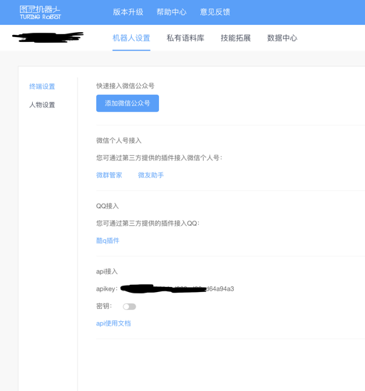This screenshot has width=365, height=391.
Task: Open the 微友助手 plugin link
Action: tap(151, 175)
